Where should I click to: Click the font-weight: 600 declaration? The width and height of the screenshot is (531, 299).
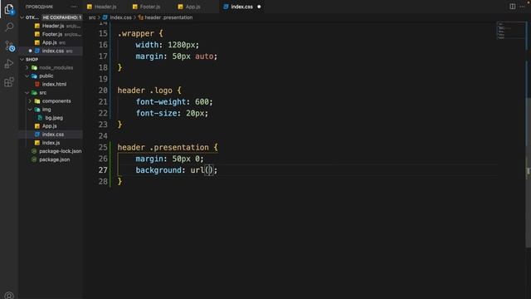[174, 102]
